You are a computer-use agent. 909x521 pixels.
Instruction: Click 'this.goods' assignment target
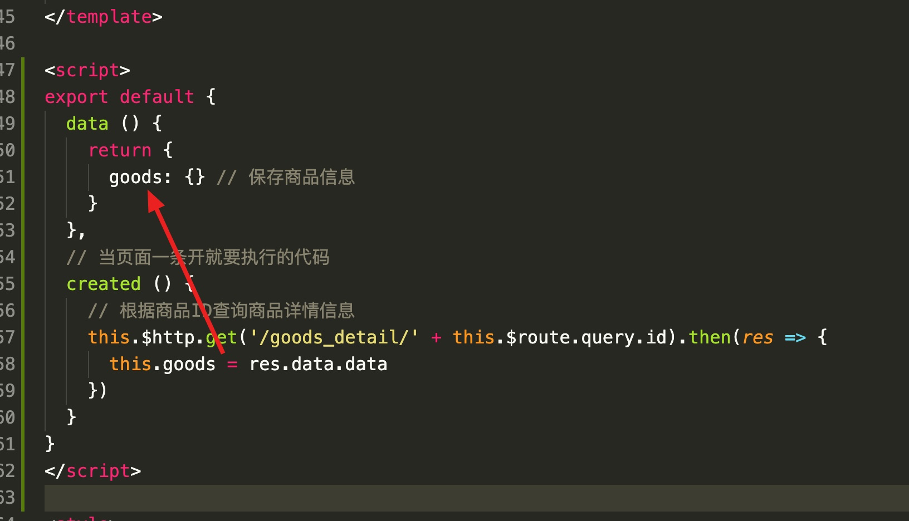(x=162, y=364)
